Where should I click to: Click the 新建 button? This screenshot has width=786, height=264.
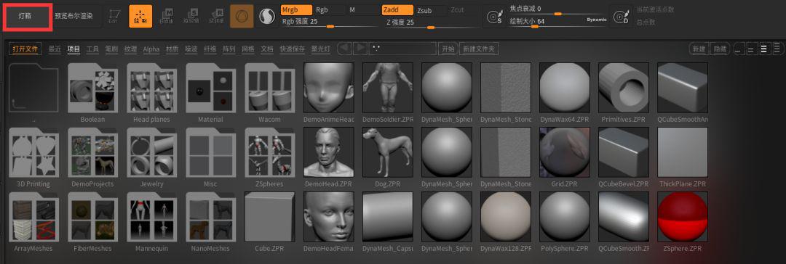699,49
